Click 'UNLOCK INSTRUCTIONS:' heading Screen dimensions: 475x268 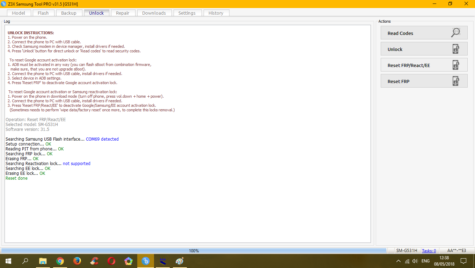point(31,33)
